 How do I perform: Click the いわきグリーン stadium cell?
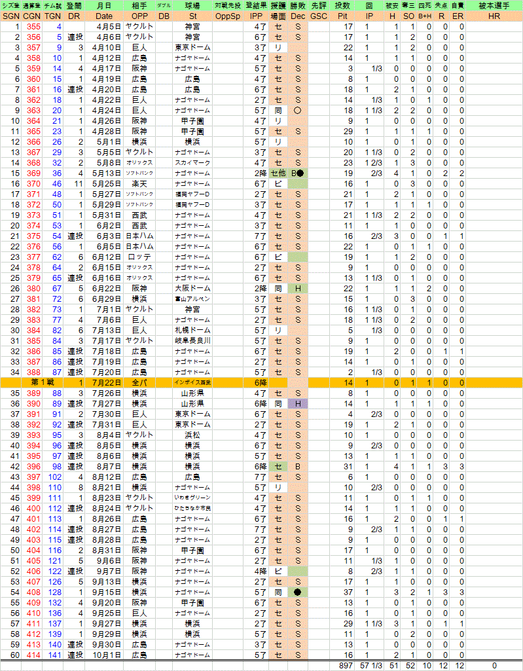(x=192, y=498)
